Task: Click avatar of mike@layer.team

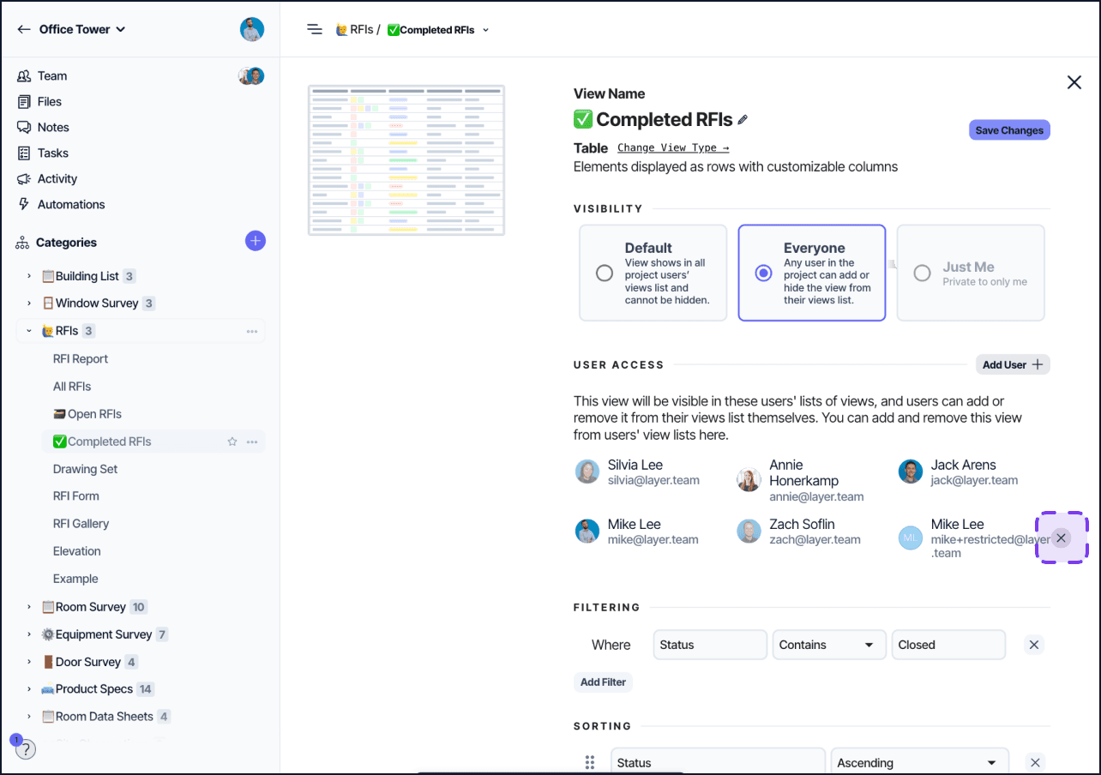Action: tap(587, 531)
